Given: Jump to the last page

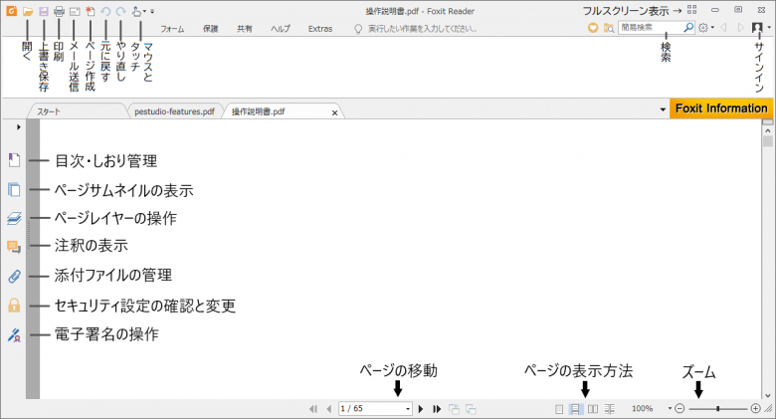Looking at the screenshot, I should click(x=437, y=409).
